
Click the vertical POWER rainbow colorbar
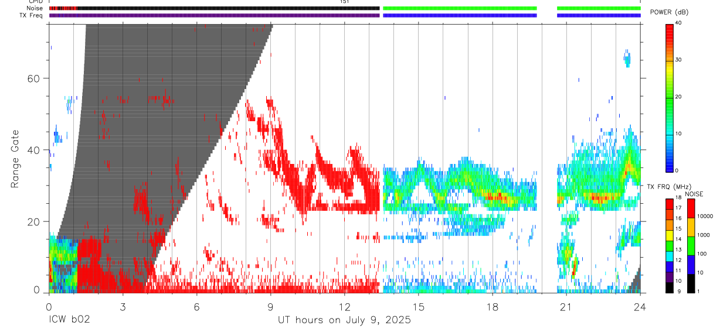(670, 97)
